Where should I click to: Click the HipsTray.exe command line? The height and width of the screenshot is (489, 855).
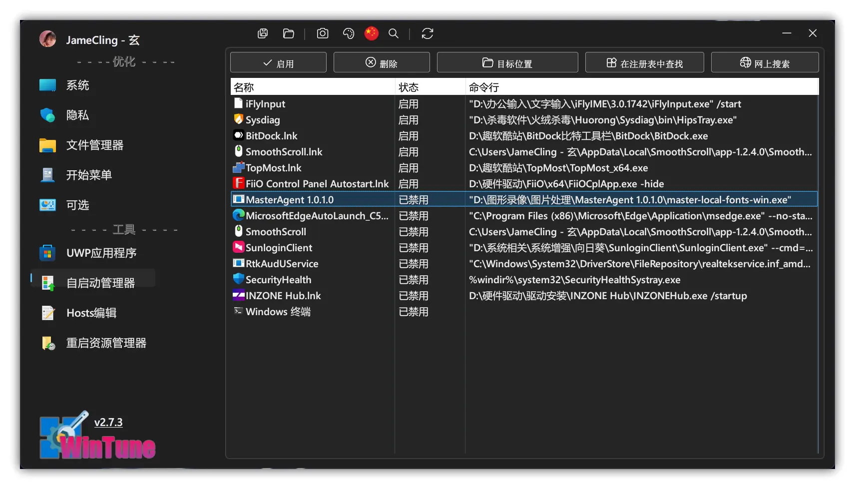click(603, 120)
